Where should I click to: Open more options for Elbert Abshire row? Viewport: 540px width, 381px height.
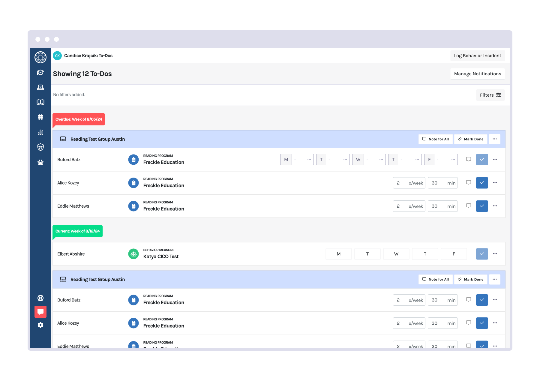(x=495, y=254)
